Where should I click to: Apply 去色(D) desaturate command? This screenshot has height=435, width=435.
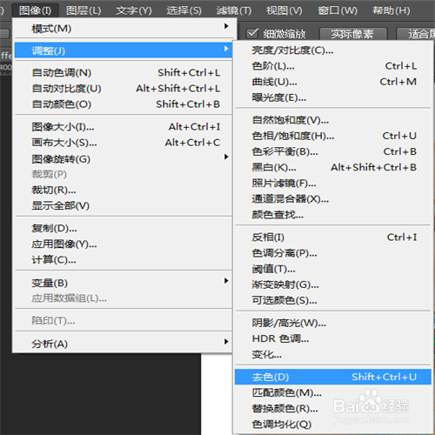click(333, 377)
